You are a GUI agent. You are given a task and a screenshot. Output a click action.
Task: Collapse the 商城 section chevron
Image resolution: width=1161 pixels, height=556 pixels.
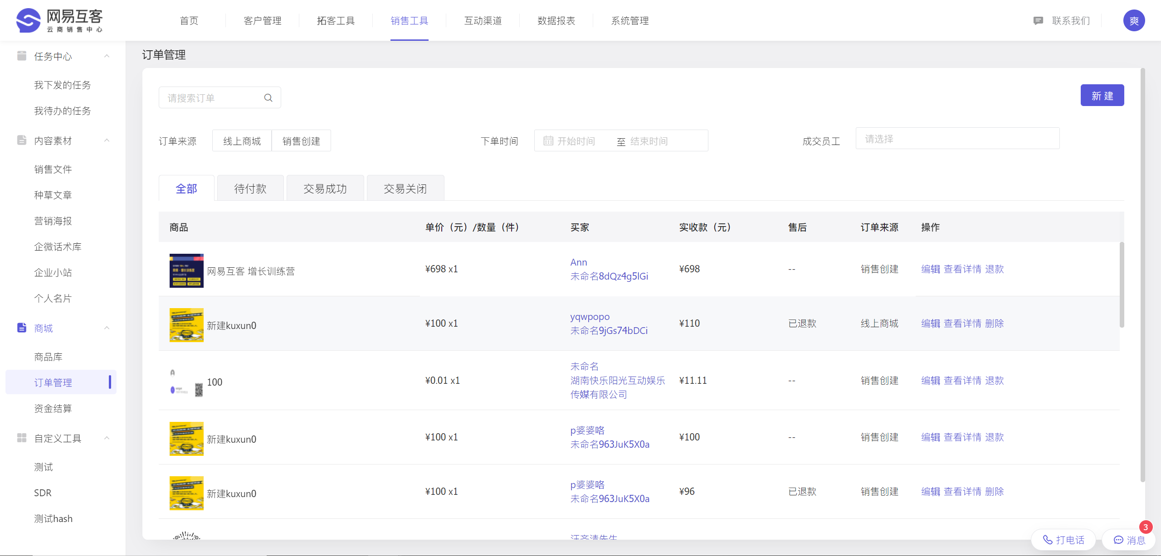(107, 328)
